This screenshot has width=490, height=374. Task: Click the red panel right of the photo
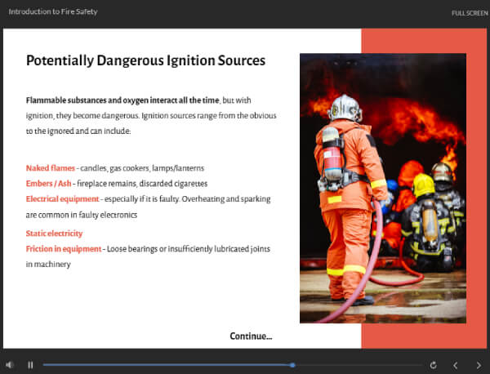[476, 188]
